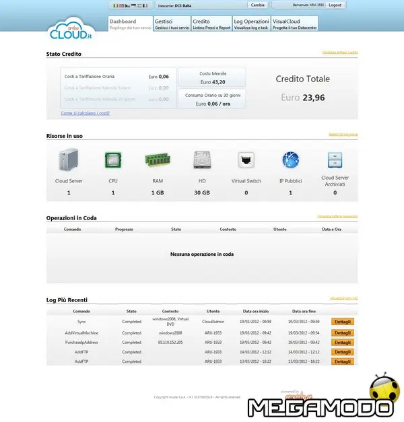Click the CPU chip icon
The image size is (404, 422).
[112, 160]
